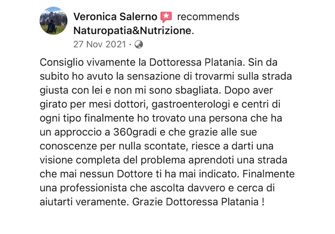
Task: Click capitalized "Finalmente" after "indicato."
Action: point(269,174)
